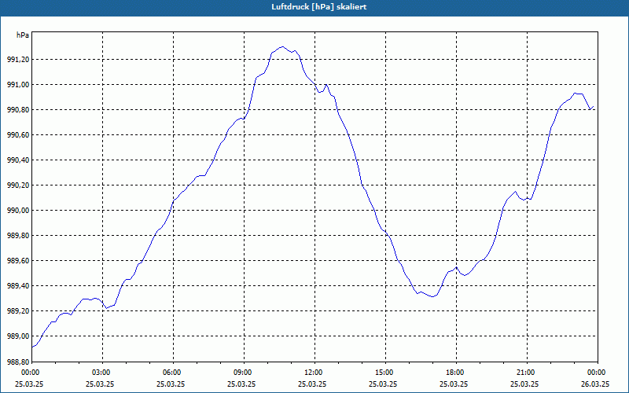This screenshot has width=629, height=393.
Task: Select the 989,80 axis label
Action: pos(18,236)
